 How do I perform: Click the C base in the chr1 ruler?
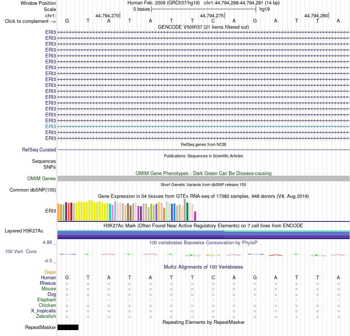(x=213, y=21)
